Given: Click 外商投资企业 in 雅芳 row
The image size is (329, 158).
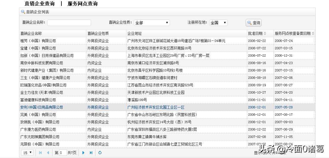Looking at the screenshot, I should point(98,41).
